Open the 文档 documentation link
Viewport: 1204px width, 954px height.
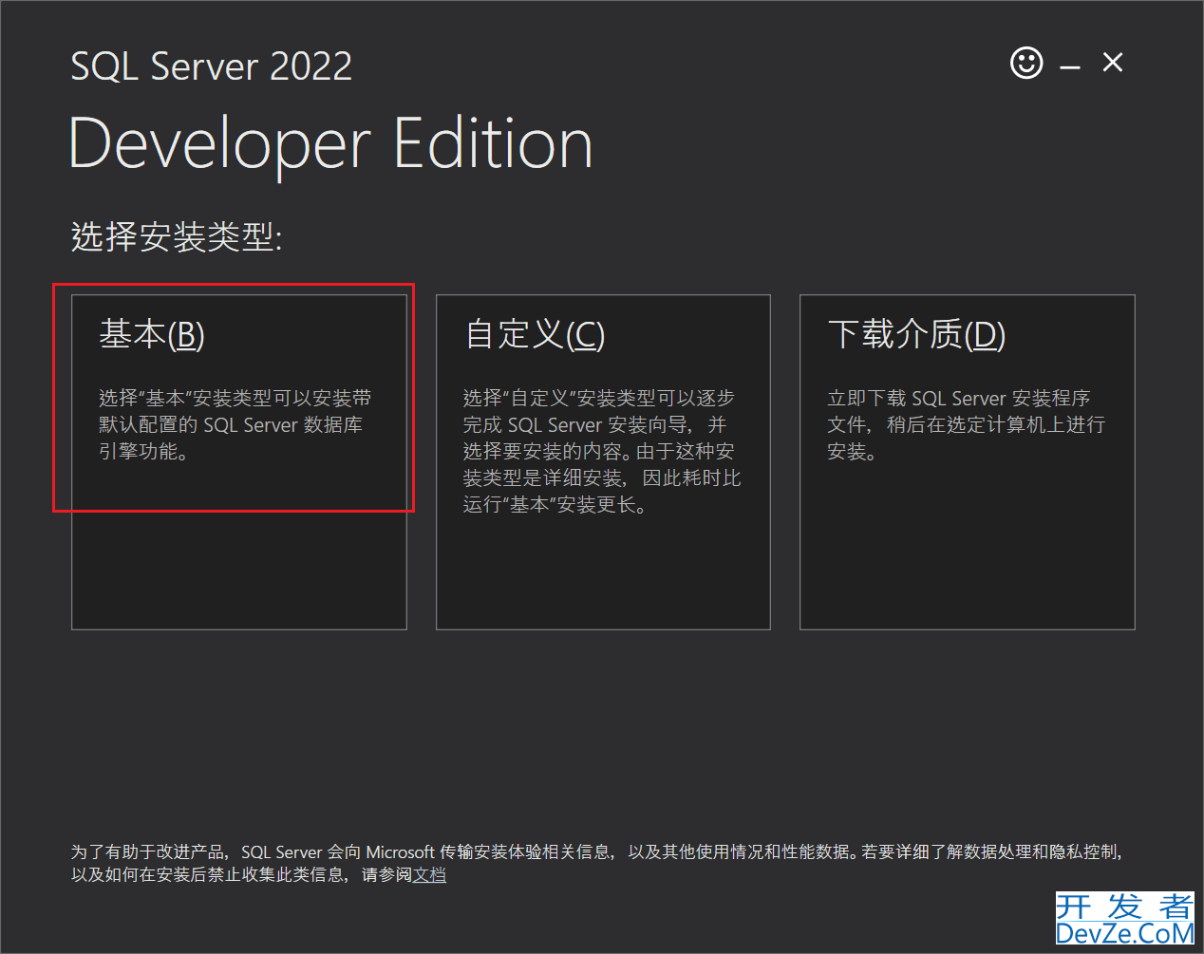click(x=429, y=875)
